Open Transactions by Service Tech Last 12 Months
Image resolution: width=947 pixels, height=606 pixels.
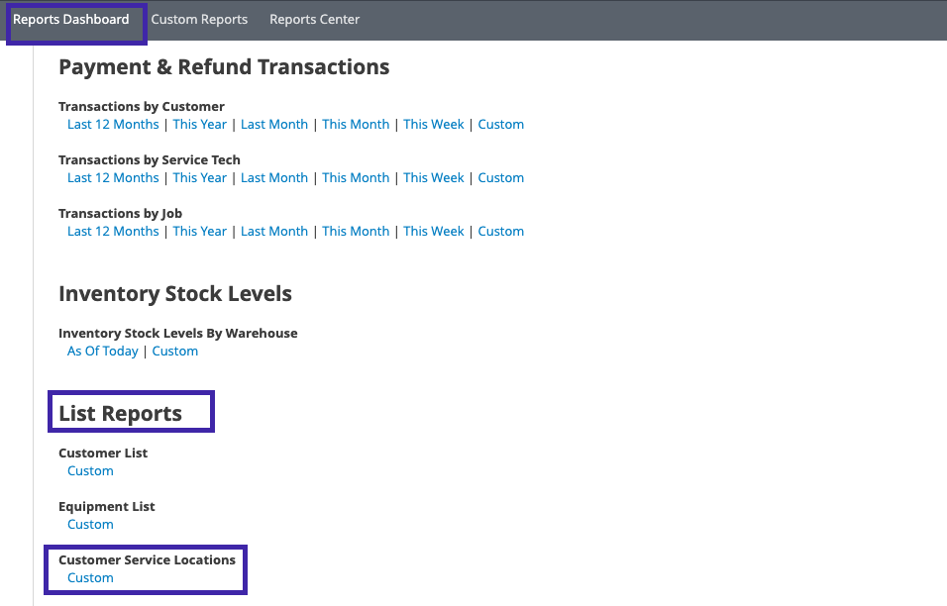click(x=113, y=178)
